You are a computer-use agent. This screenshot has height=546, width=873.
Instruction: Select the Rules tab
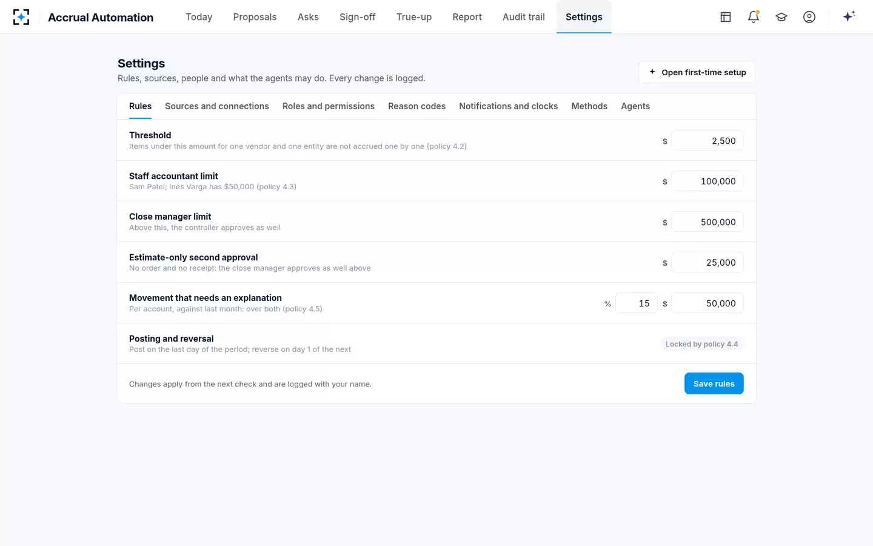[x=141, y=106]
